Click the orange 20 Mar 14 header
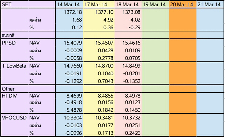225x137 pixels. coord(183,4)
